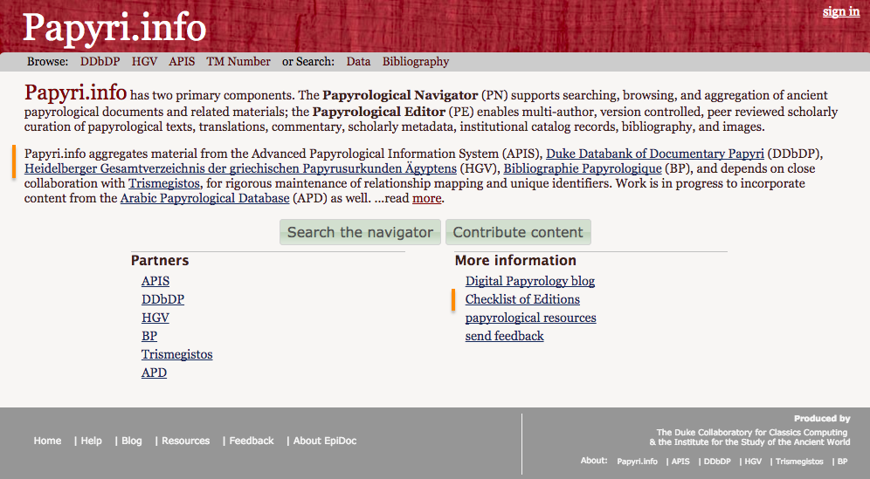Image resolution: width=870 pixels, height=479 pixels.
Task: Go to Home in footer
Action: tap(47, 441)
